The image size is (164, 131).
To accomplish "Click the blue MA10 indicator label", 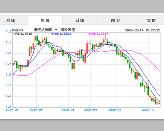I will pyautogui.click(x=61, y=34).
